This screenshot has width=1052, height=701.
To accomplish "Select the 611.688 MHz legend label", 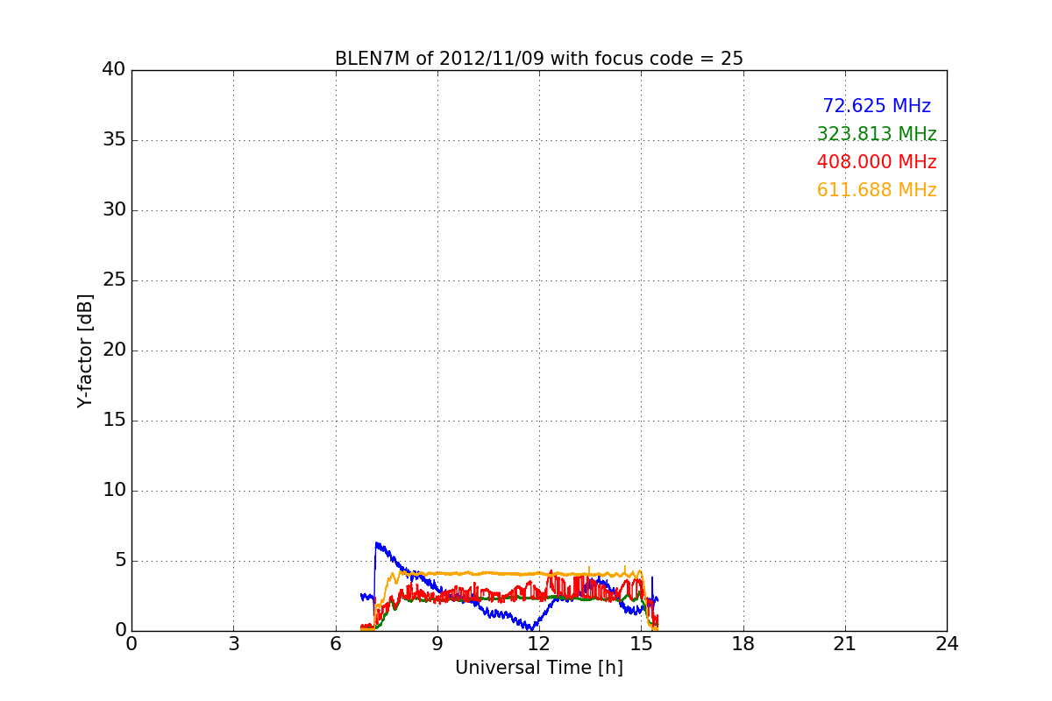I will 877,190.
